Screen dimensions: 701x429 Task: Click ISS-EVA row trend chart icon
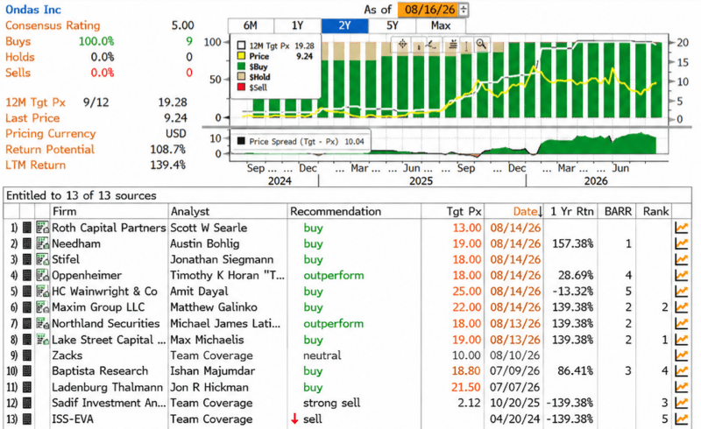(682, 419)
